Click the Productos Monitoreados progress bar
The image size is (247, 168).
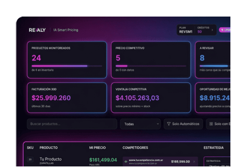pos(67,66)
